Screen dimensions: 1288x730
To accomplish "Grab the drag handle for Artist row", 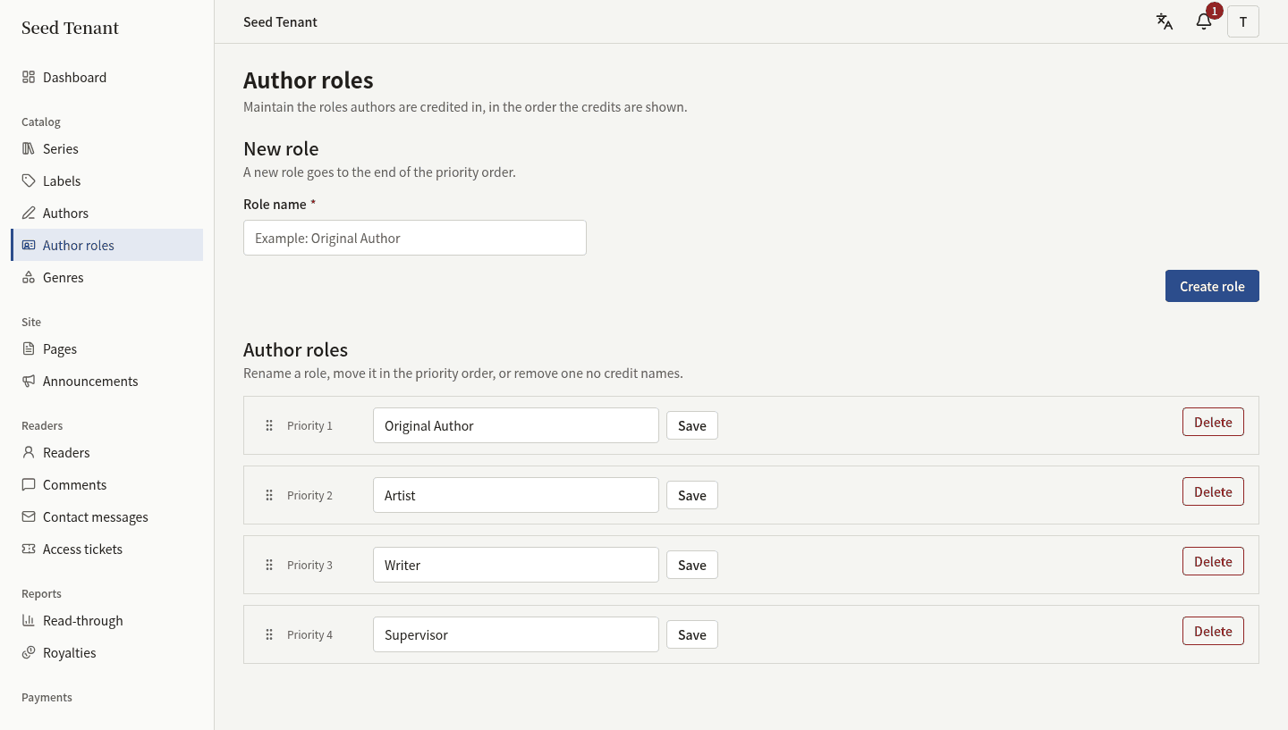I will click(x=269, y=495).
